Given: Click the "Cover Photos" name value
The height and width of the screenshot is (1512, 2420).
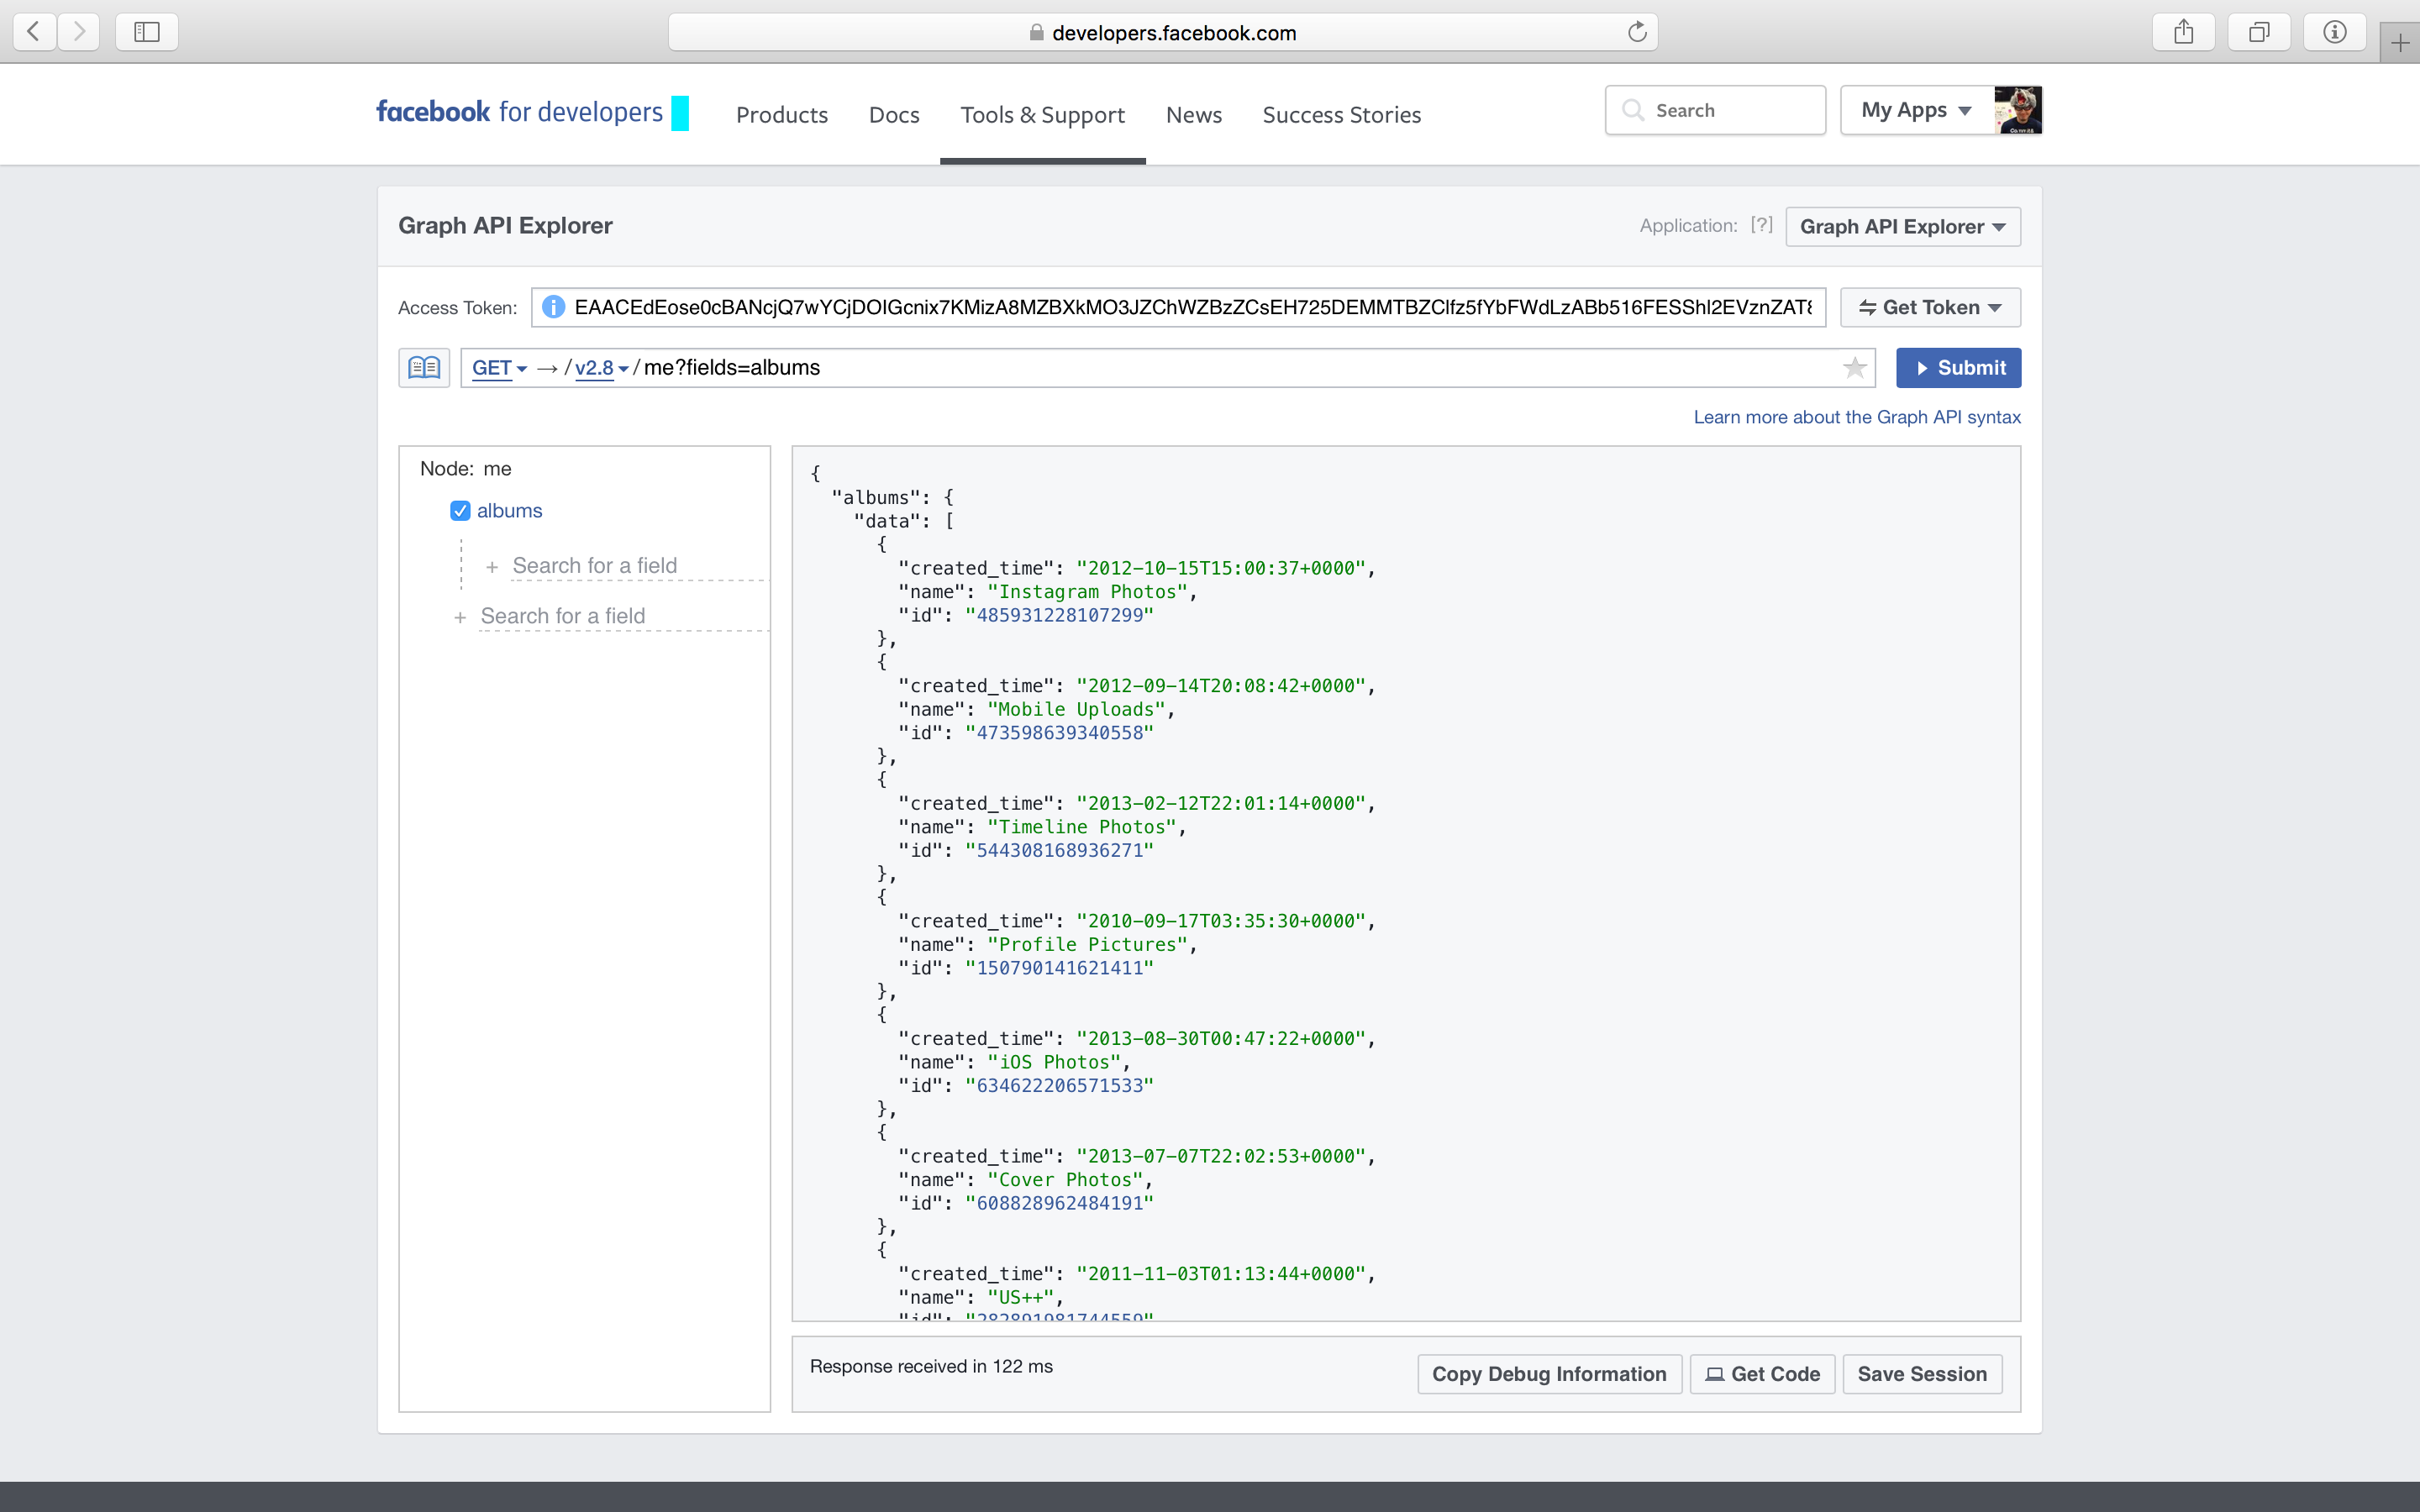Looking at the screenshot, I should click(1065, 1180).
